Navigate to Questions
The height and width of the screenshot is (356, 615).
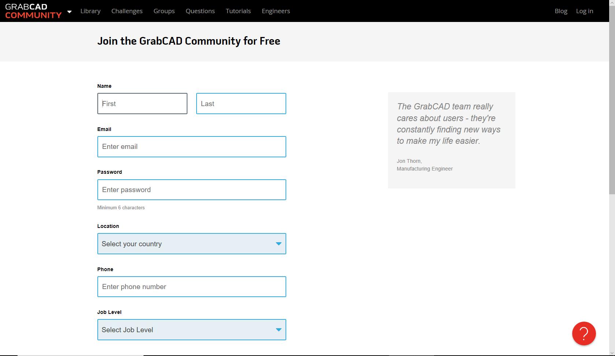coord(200,11)
